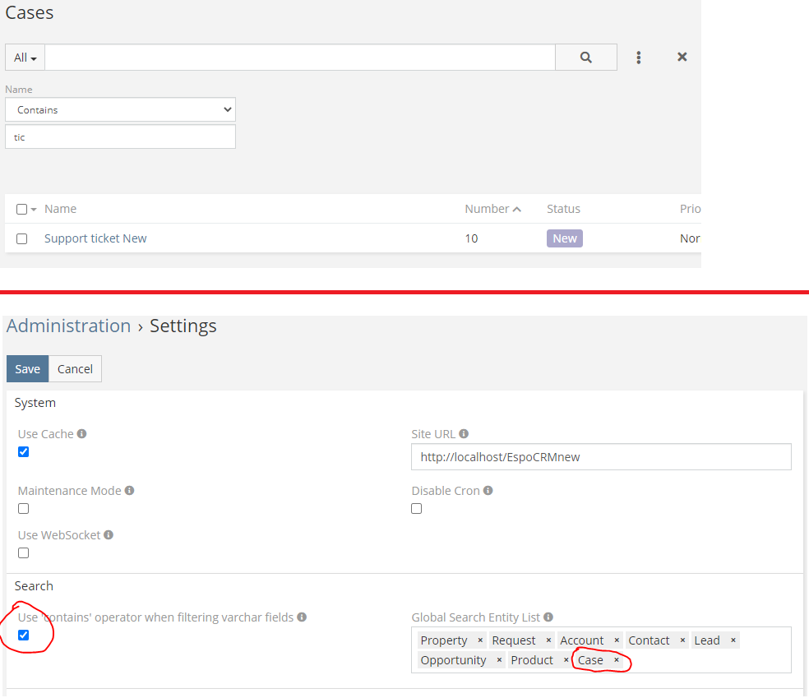Image resolution: width=809 pixels, height=698 pixels.
Task: Open the three-dot search options menu
Action: click(638, 58)
